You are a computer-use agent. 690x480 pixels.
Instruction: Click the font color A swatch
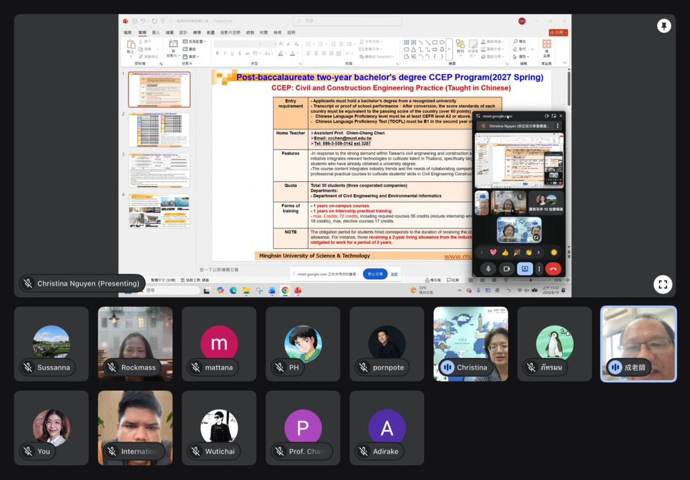[292, 53]
